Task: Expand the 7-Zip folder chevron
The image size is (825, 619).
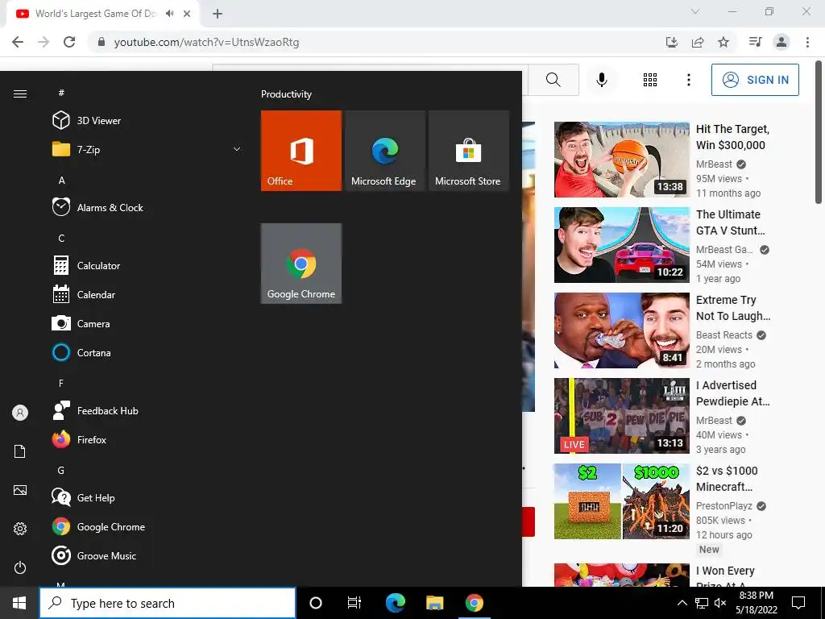Action: [x=237, y=149]
